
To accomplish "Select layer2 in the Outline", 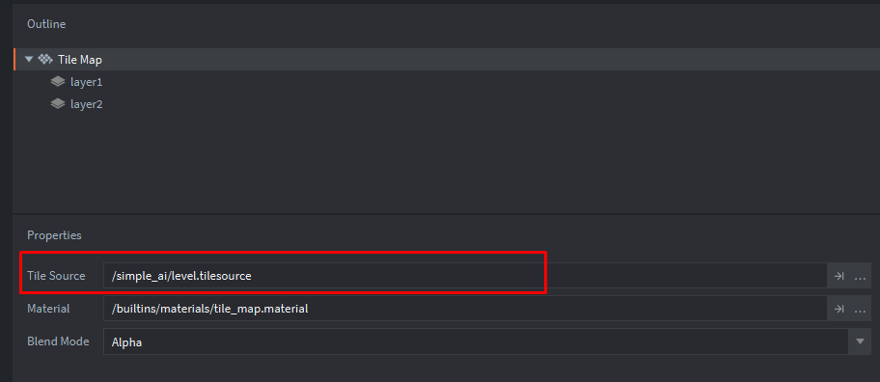I will (x=87, y=104).
